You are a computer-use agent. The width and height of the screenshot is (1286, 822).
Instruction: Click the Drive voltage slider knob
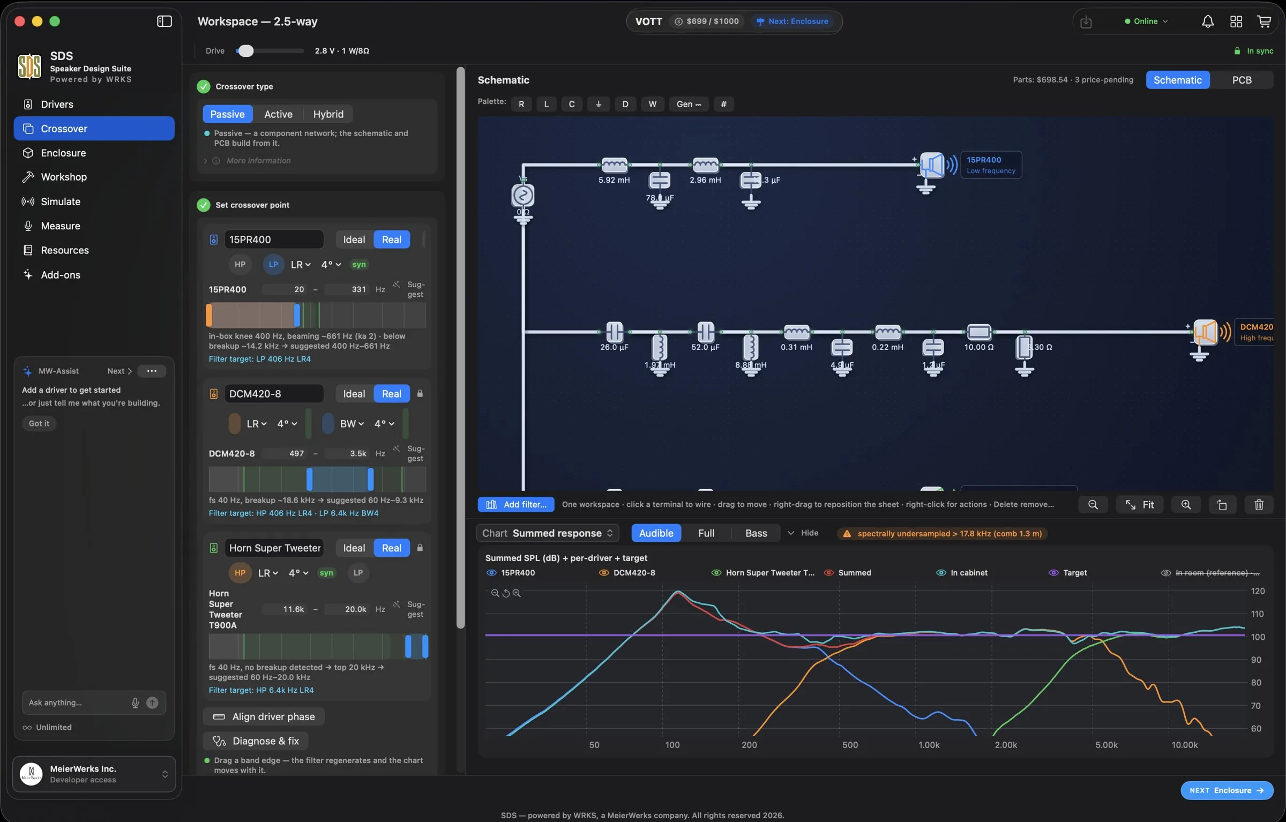point(245,51)
